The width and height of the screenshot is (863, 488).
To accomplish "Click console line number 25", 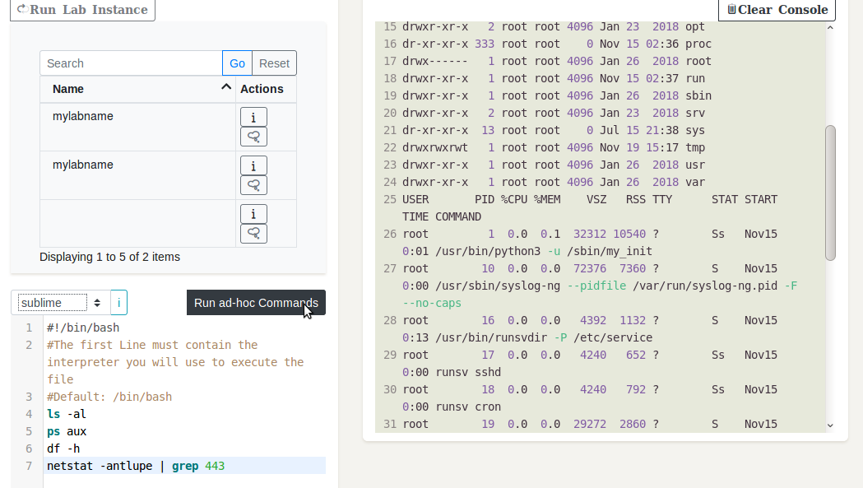I will pos(390,199).
